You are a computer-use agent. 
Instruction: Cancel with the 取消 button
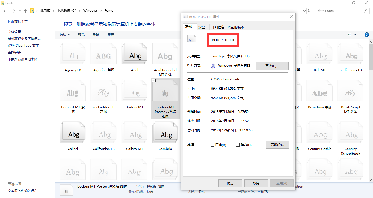pyautogui.click(x=256, y=183)
